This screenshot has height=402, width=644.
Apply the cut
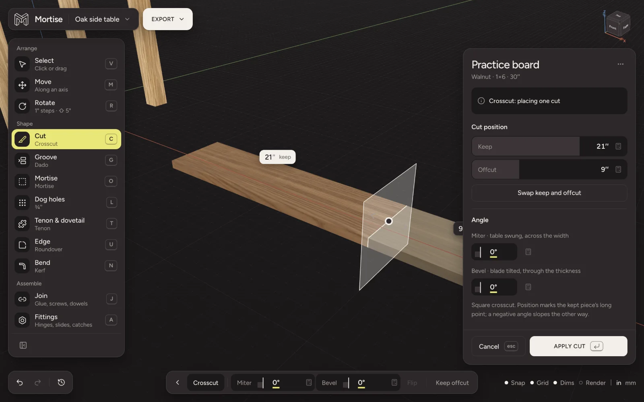(578, 346)
